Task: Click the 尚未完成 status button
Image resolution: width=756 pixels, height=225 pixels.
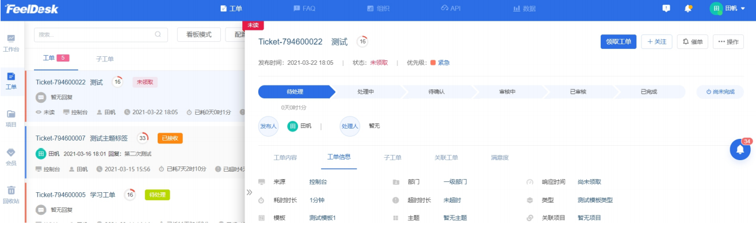Action: pyautogui.click(x=720, y=92)
